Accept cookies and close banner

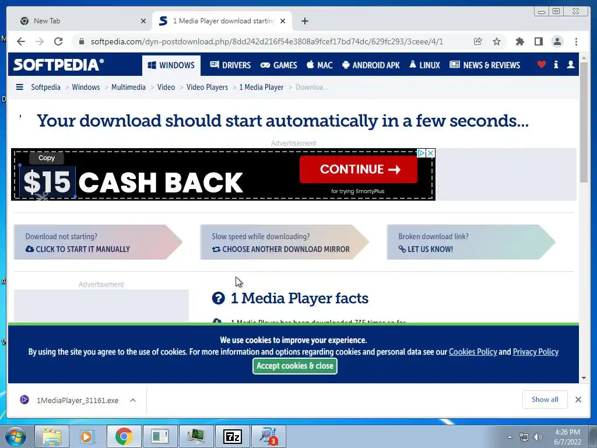point(294,366)
